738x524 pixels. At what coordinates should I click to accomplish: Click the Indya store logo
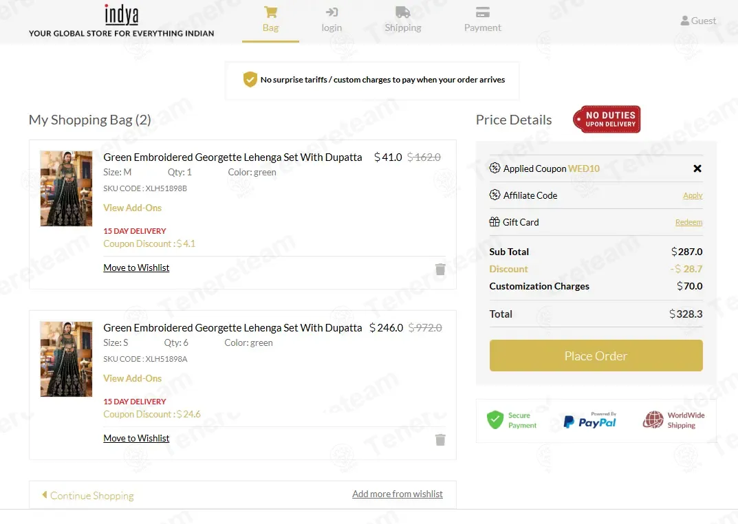[122, 21]
